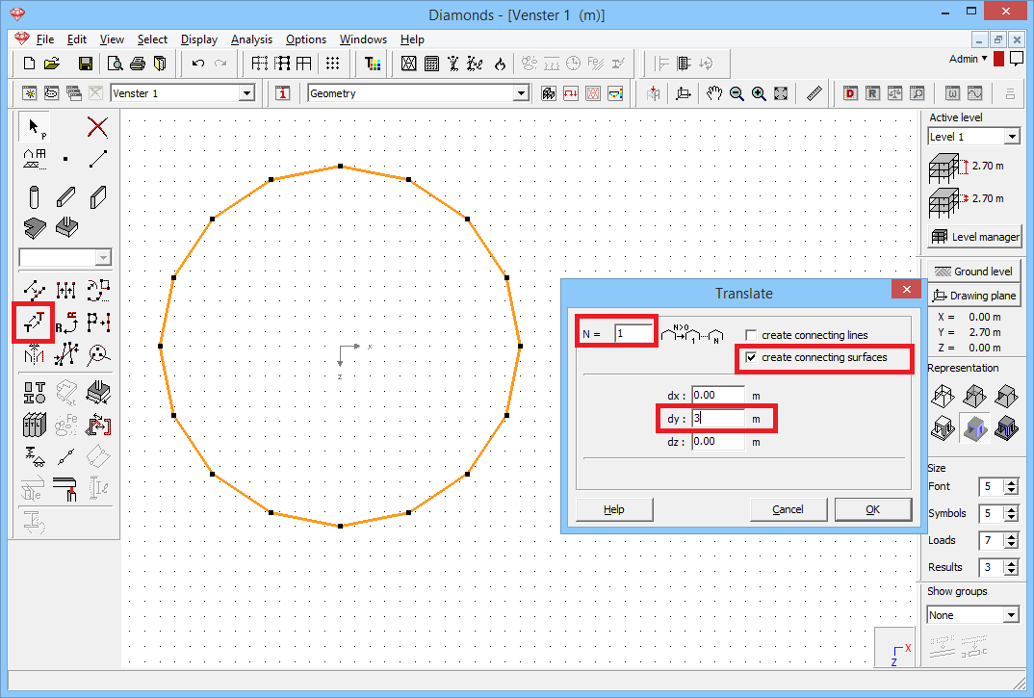Click the pan hand tool
The height and width of the screenshot is (698, 1034).
click(x=714, y=93)
